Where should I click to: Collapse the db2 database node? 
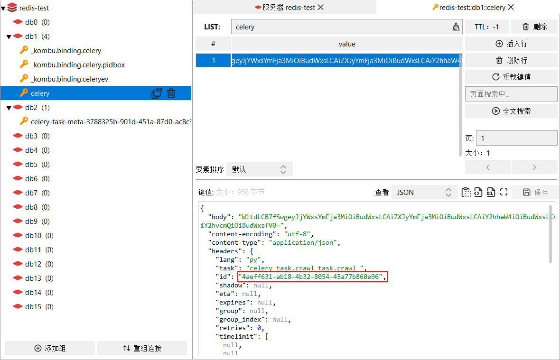pyautogui.click(x=9, y=108)
